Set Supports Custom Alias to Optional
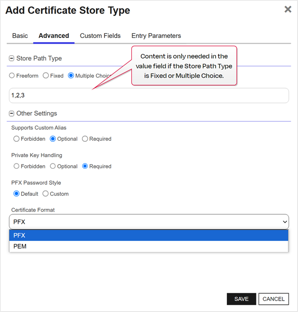298x312 pixels. 53,139
